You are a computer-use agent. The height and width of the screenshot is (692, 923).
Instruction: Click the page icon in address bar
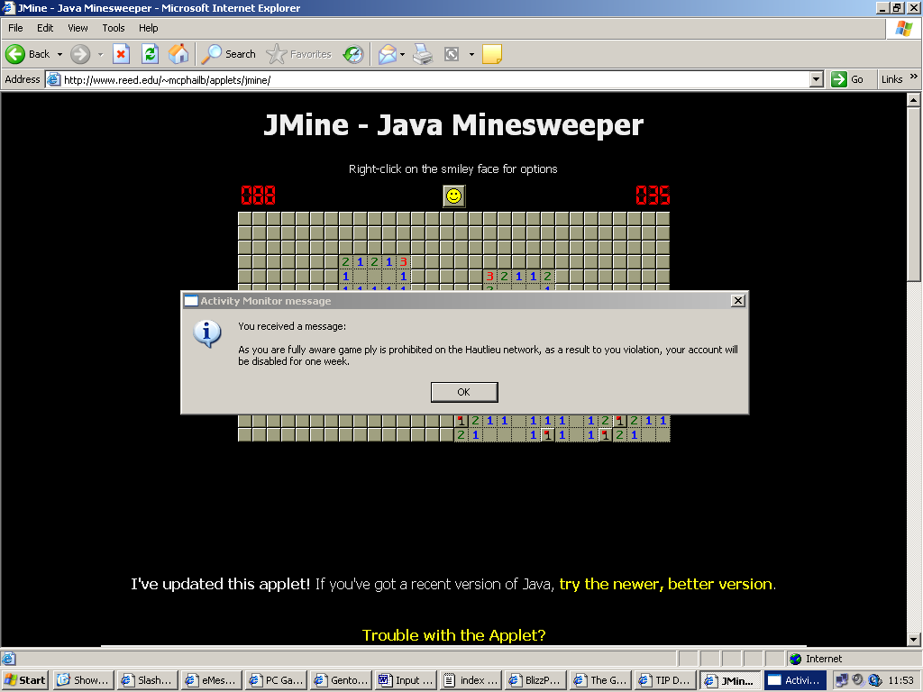point(53,79)
